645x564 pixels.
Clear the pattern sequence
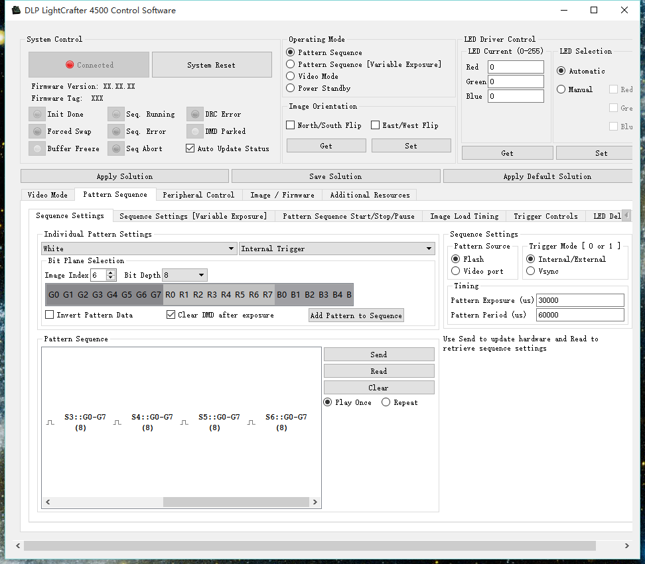379,387
